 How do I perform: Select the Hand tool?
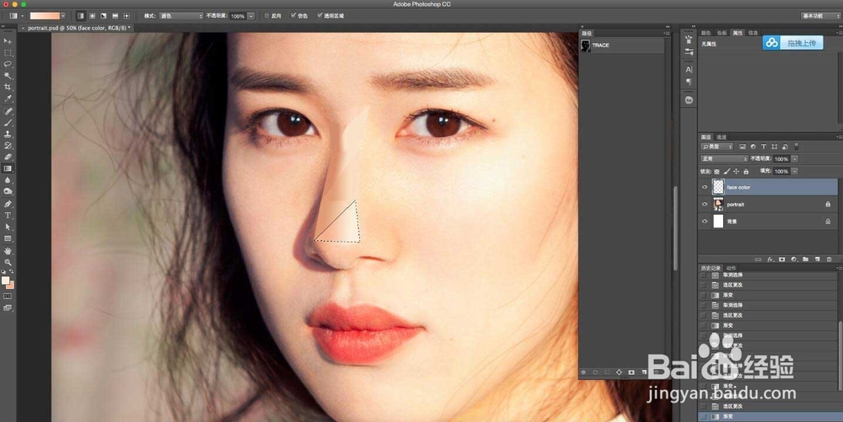click(8, 251)
